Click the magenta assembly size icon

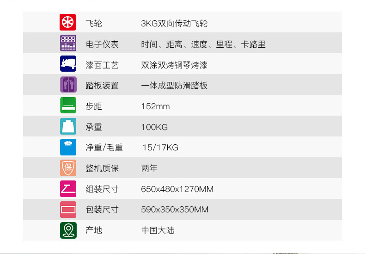click(x=68, y=188)
